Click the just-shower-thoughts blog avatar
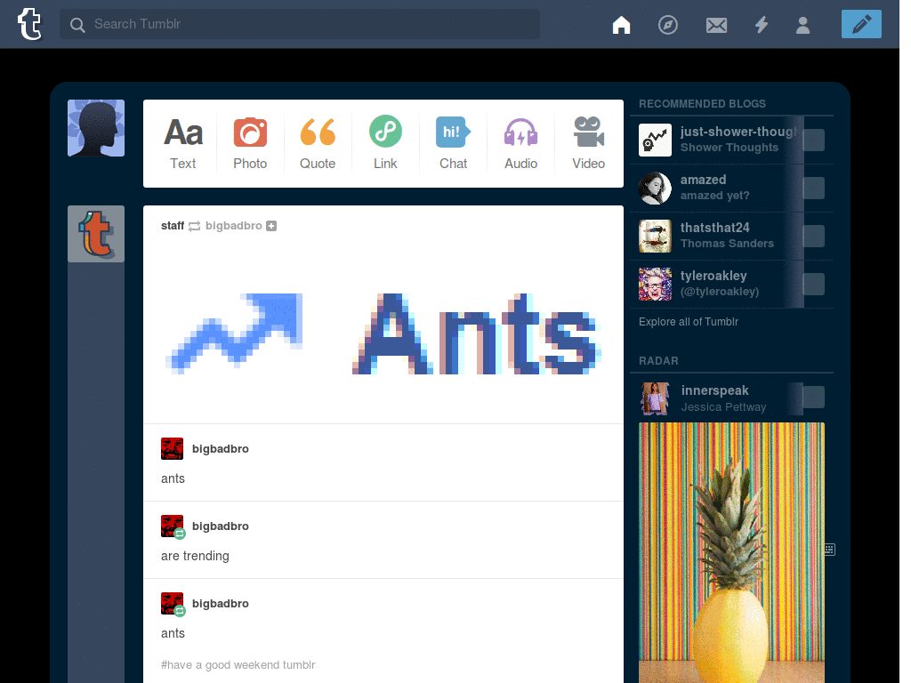The width and height of the screenshot is (911, 683). [655, 140]
